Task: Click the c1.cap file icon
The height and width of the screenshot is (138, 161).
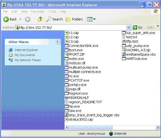Action: pyautogui.click(x=67, y=33)
